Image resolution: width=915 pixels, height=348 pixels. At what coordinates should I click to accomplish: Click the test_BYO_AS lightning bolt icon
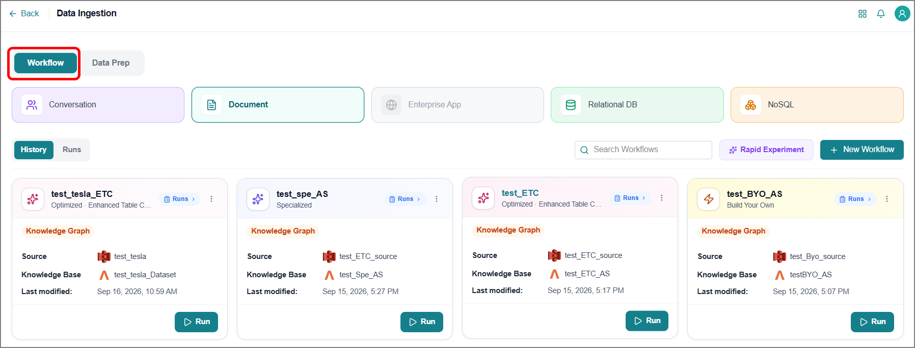pos(708,199)
